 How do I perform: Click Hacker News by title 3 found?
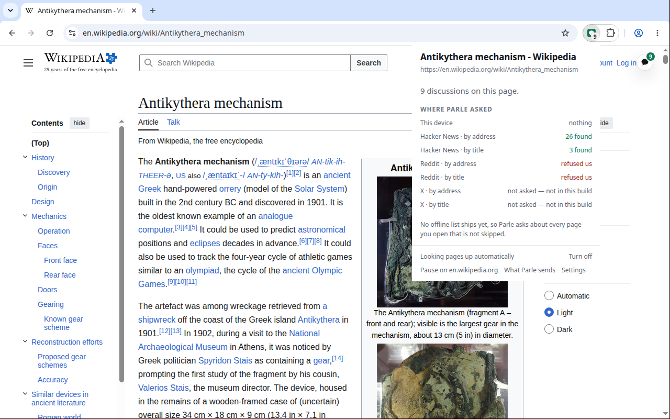click(x=506, y=150)
